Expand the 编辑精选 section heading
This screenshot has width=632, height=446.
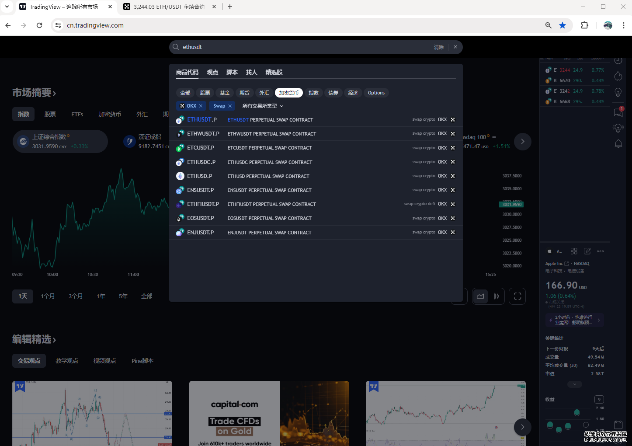tap(34, 339)
